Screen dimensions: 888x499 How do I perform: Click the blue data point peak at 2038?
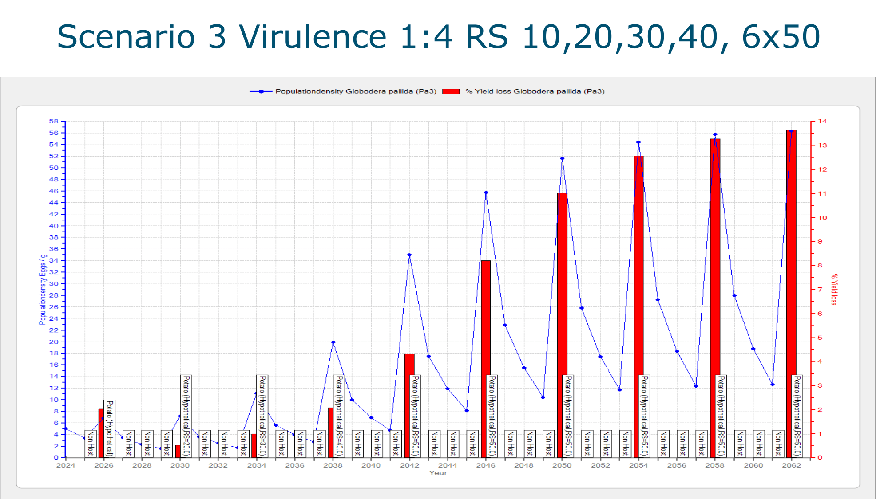pos(333,342)
